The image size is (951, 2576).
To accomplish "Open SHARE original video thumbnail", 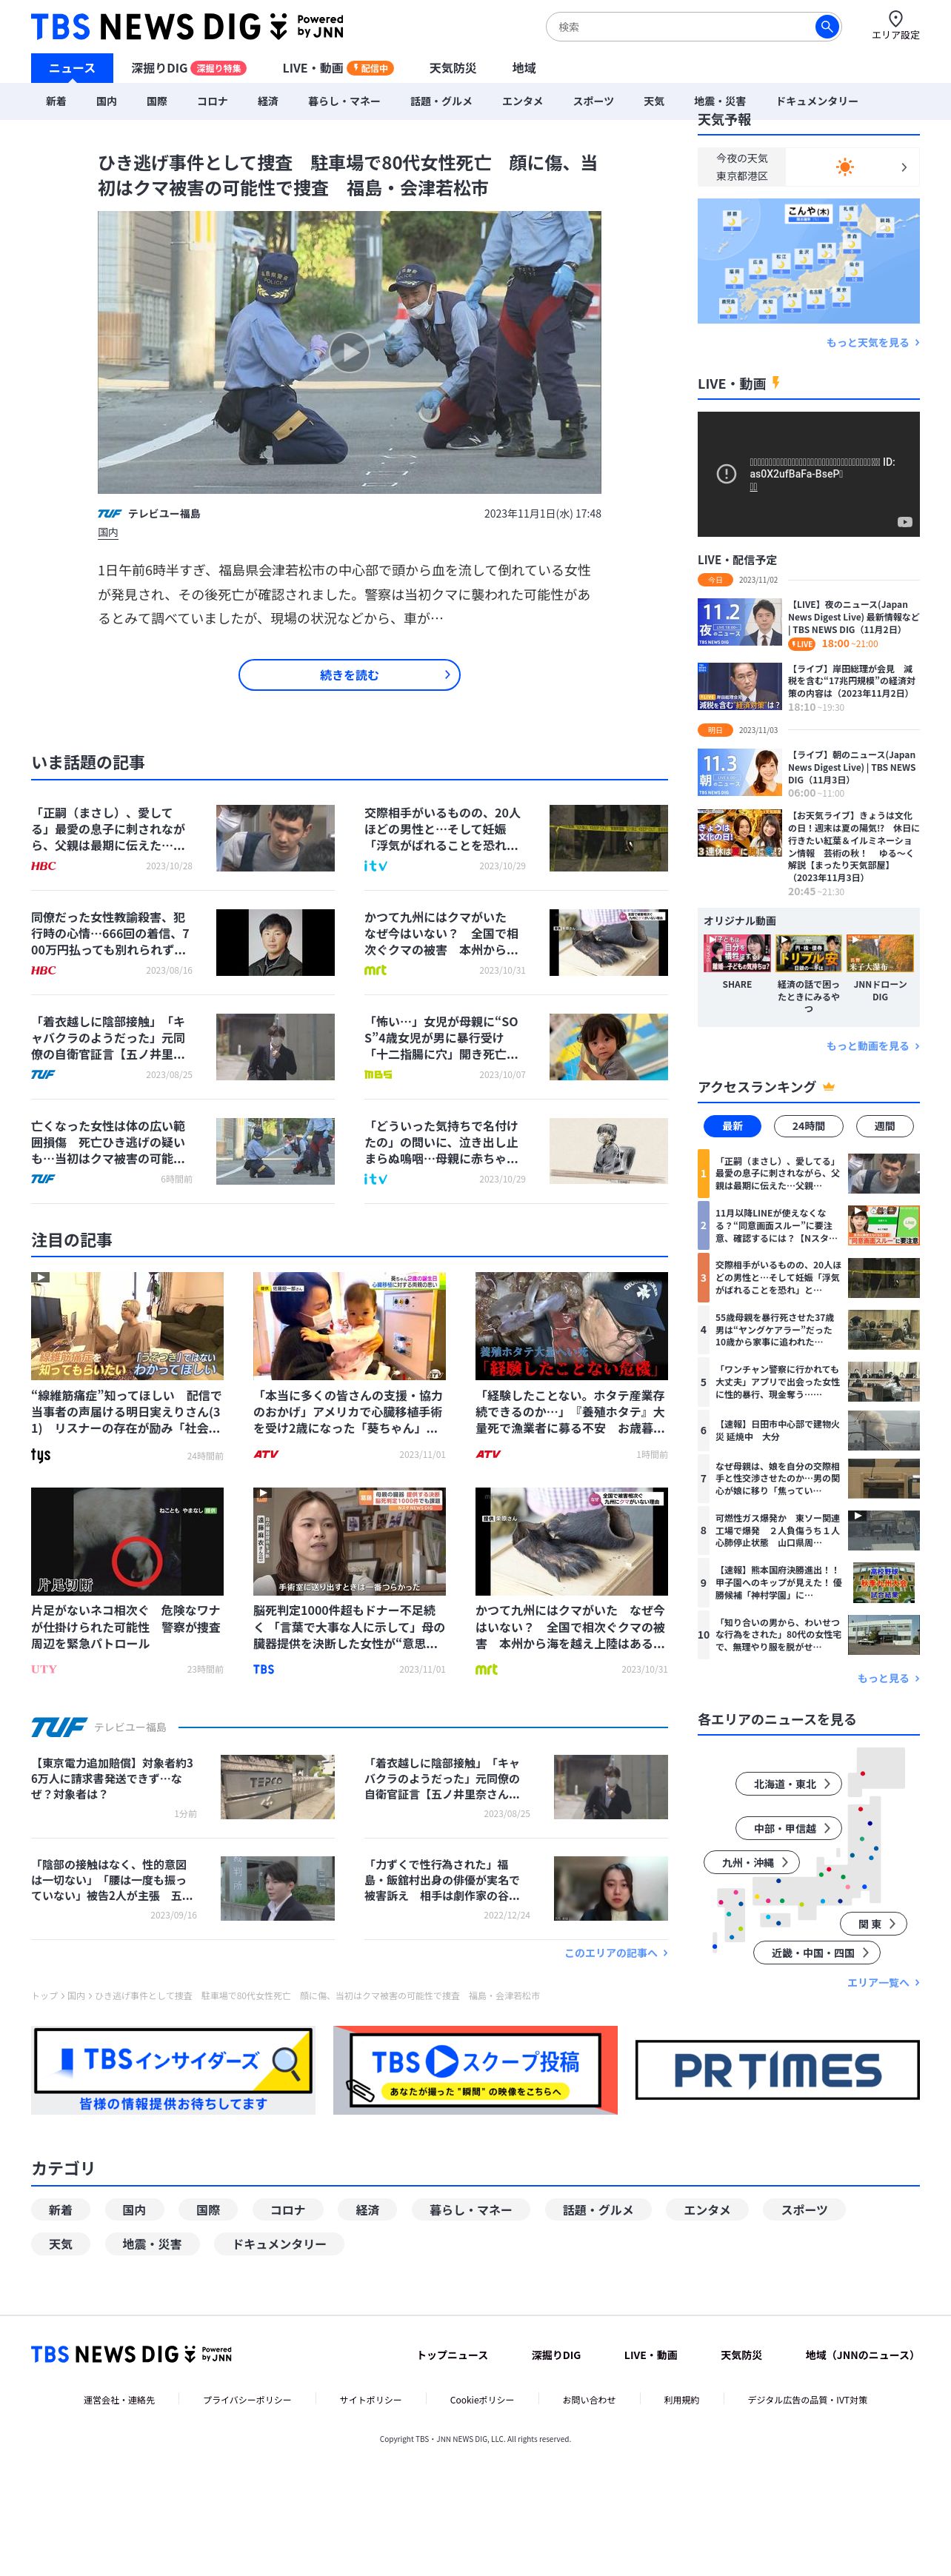I will click(x=737, y=953).
